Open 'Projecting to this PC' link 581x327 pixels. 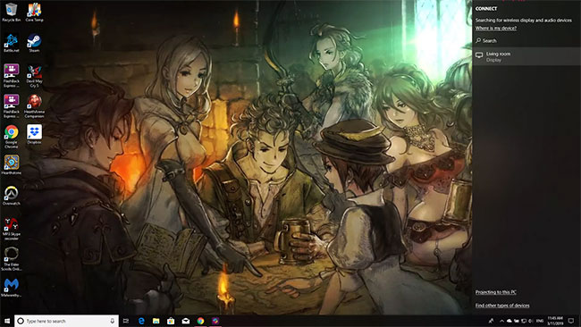[x=496, y=292]
